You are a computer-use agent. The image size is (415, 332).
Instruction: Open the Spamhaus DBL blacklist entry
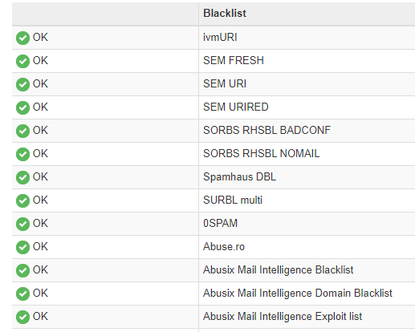[239, 176]
